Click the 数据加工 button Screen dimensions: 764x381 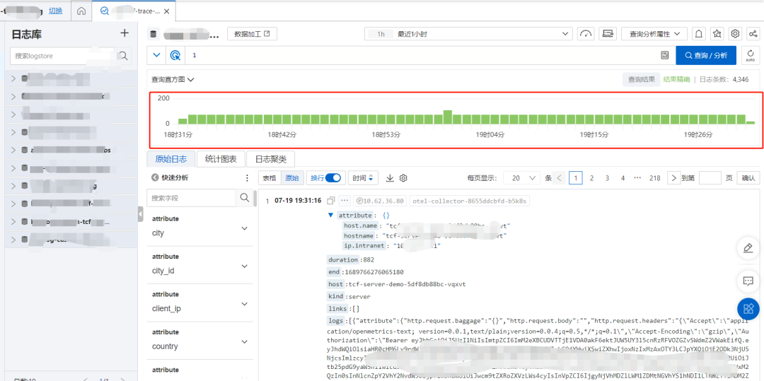pyautogui.click(x=252, y=34)
